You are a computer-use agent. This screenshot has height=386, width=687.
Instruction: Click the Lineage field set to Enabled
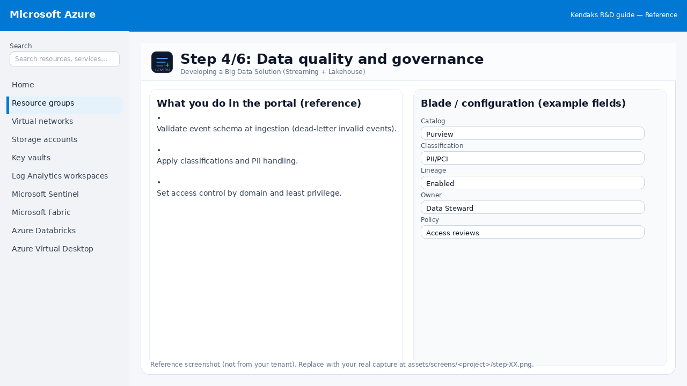click(532, 182)
